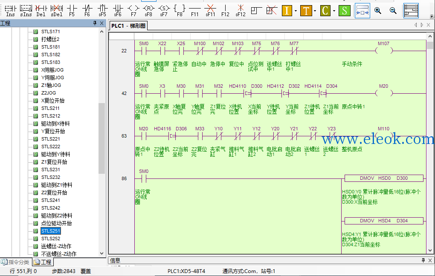Switch to the 工程 tab at panel bottom
Image resolution: width=435 pixels, height=276 pixels.
pyautogui.click(x=43, y=262)
